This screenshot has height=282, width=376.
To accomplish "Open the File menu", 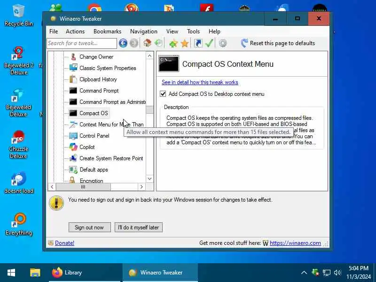I will [x=54, y=31].
